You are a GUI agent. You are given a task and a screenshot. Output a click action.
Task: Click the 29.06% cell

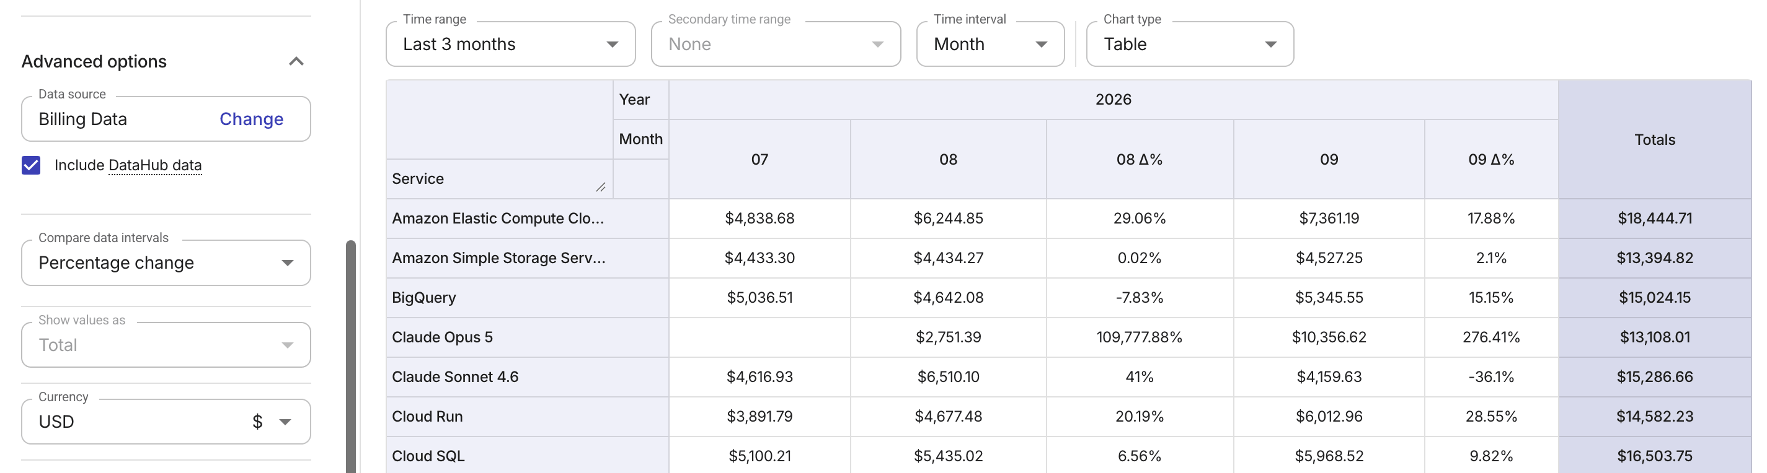click(x=1140, y=219)
